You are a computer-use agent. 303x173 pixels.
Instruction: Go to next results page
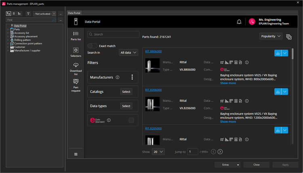(x=220, y=152)
